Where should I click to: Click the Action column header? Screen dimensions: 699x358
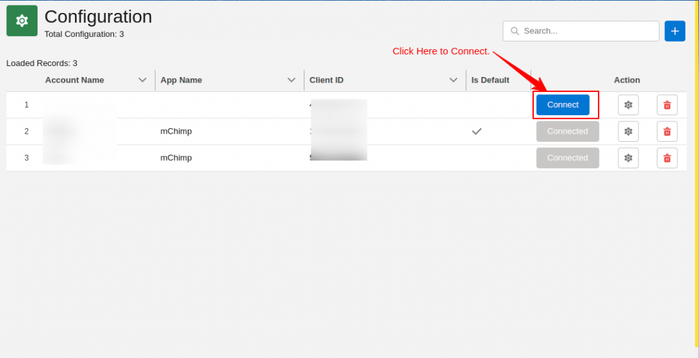tap(627, 80)
